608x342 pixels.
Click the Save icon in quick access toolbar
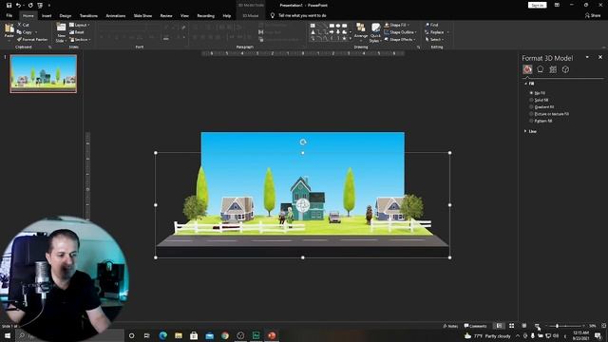(x=9, y=6)
